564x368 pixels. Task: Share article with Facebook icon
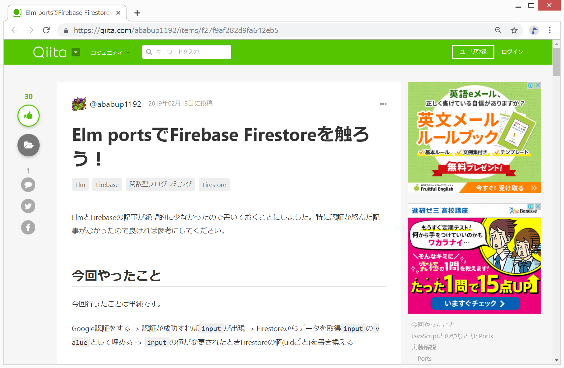click(x=28, y=228)
